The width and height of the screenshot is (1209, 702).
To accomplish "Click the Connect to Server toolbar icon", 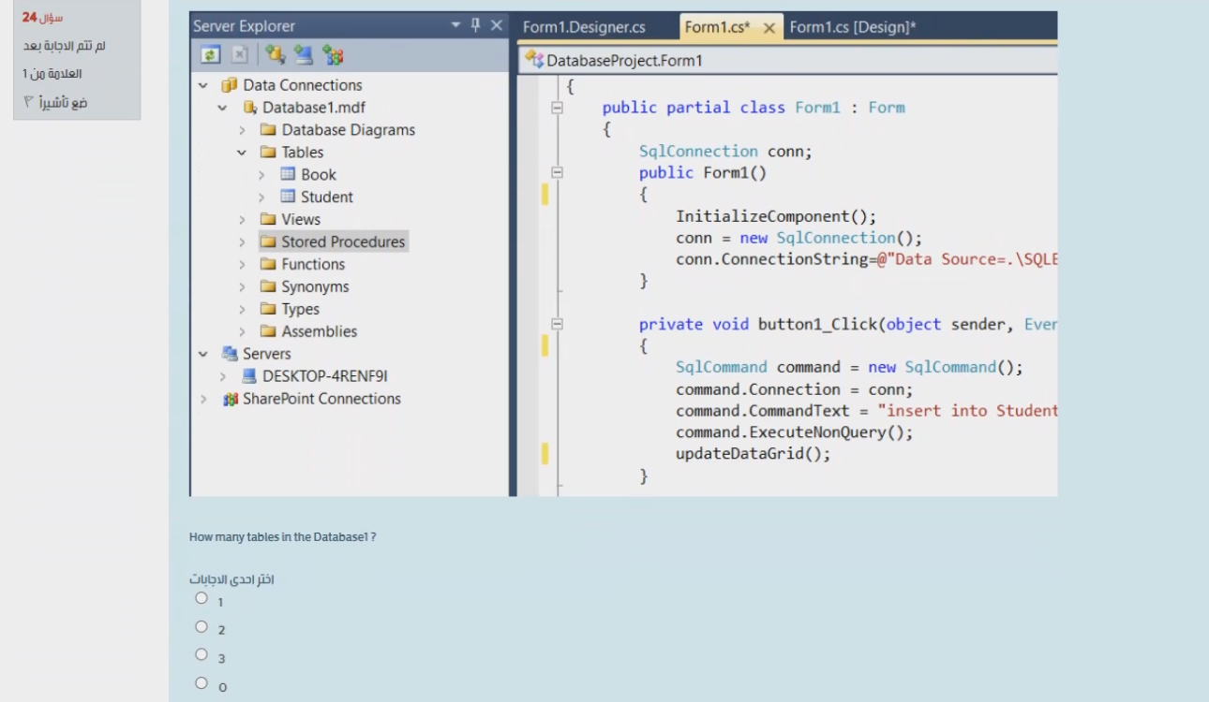I will (304, 55).
